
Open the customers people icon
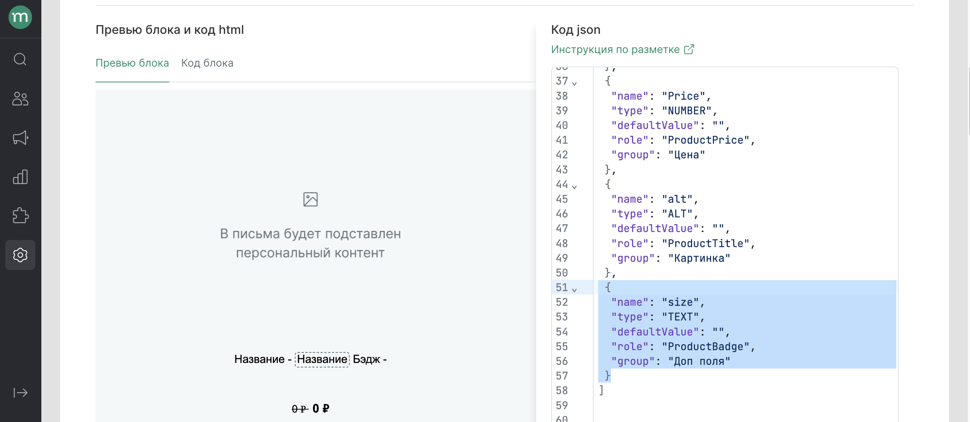pos(20,99)
